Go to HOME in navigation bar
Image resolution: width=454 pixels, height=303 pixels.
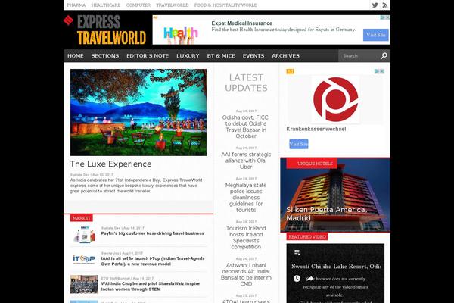tap(75, 55)
